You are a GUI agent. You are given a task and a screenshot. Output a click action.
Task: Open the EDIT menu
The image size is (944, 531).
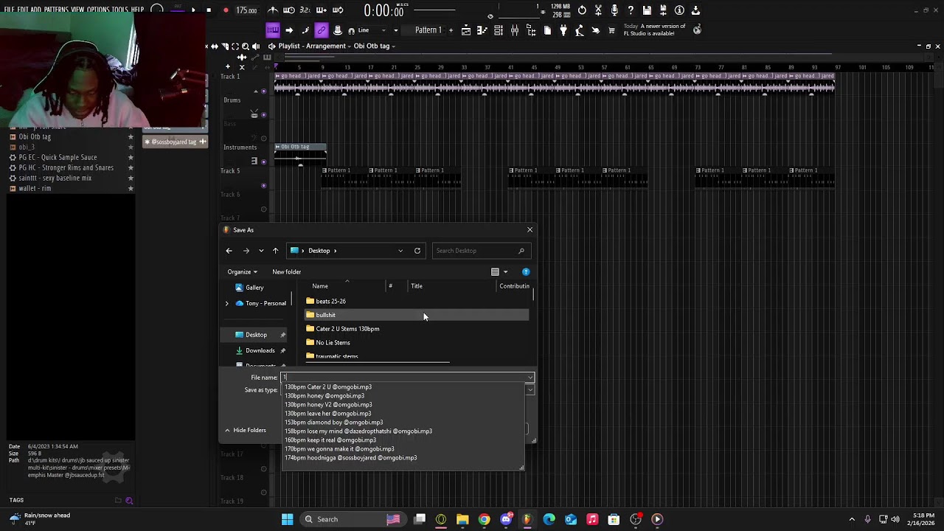tap(23, 10)
